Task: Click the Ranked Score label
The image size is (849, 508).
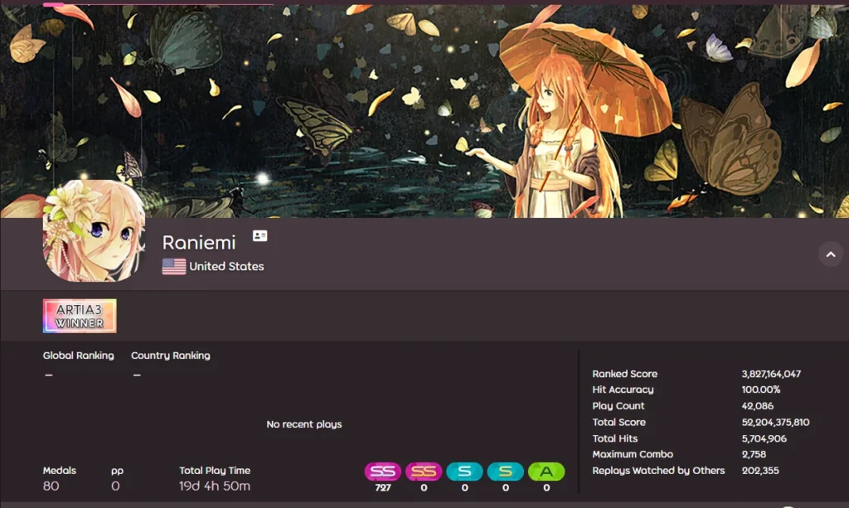Action: point(625,374)
